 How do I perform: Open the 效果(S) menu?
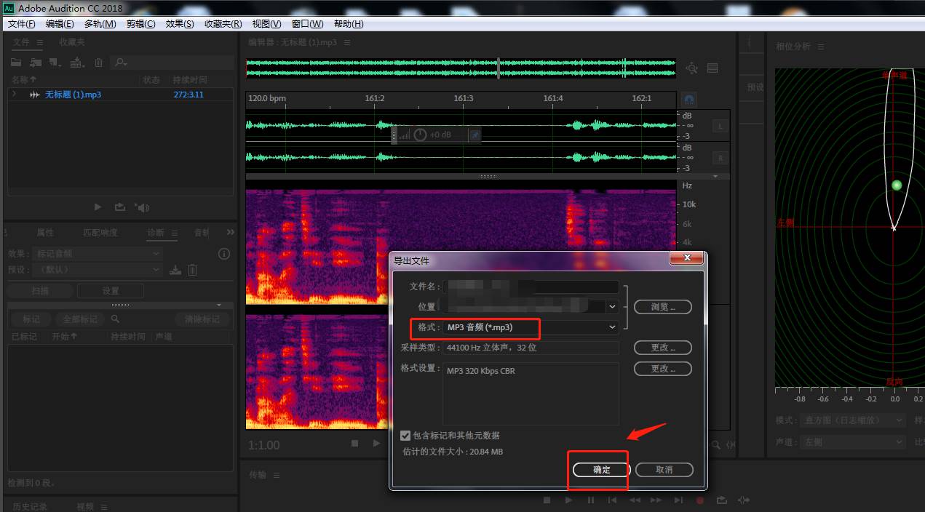(179, 23)
